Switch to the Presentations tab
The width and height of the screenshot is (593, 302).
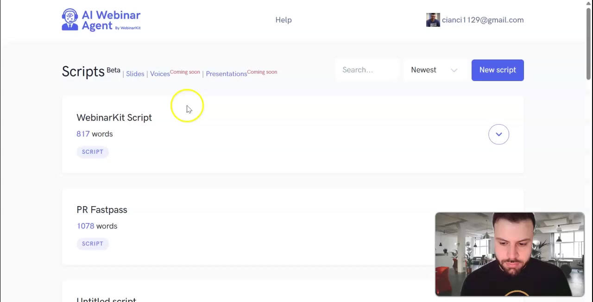pyautogui.click(x=227, y=74)
